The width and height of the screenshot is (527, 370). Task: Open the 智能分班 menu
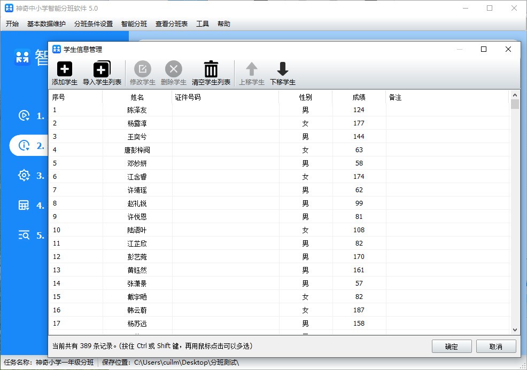tap(134, 24)
